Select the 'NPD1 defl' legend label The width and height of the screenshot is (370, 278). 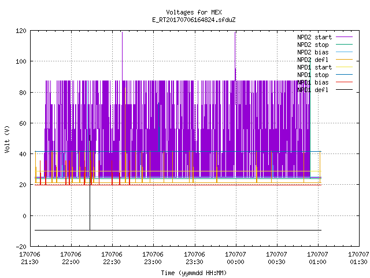click(313, 90)
